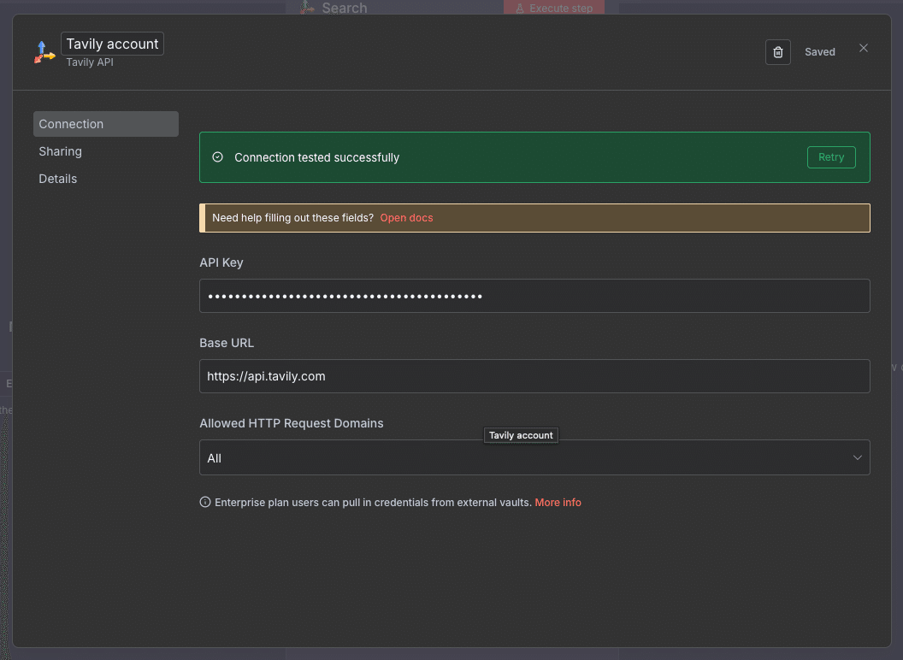Rename the Tavily account credential title
903x660 pixels.
(x=112, y=44)
